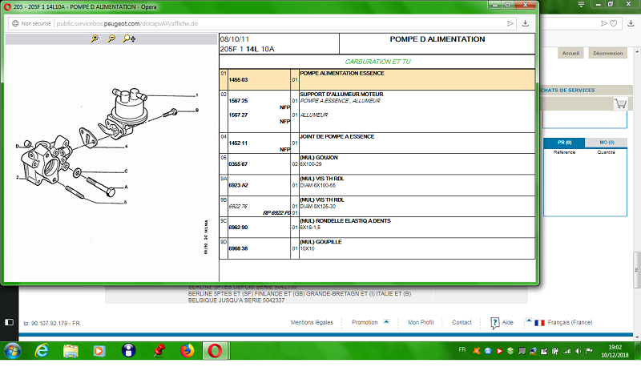Click the popup window address field
Image resolution: width=641 pixels, height=375 pixels.
[262, 24]
